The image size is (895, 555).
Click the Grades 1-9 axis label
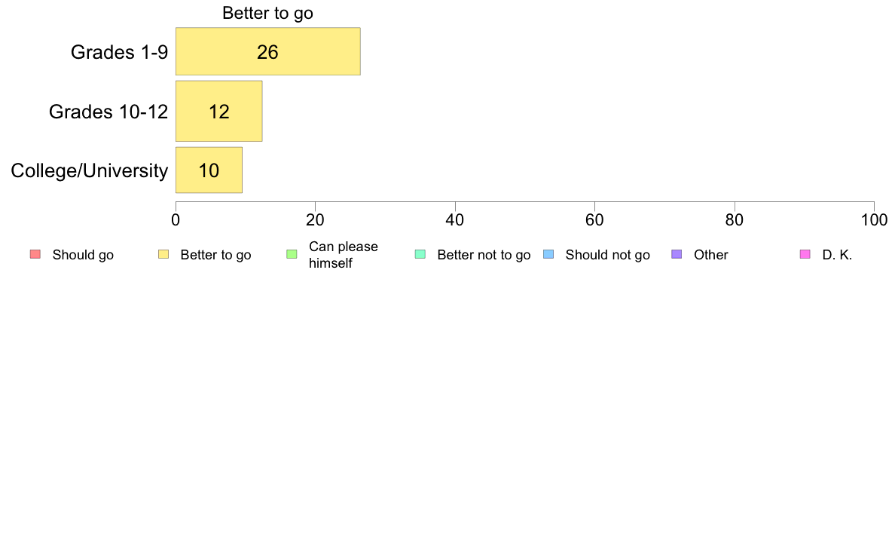pos(119,52)
